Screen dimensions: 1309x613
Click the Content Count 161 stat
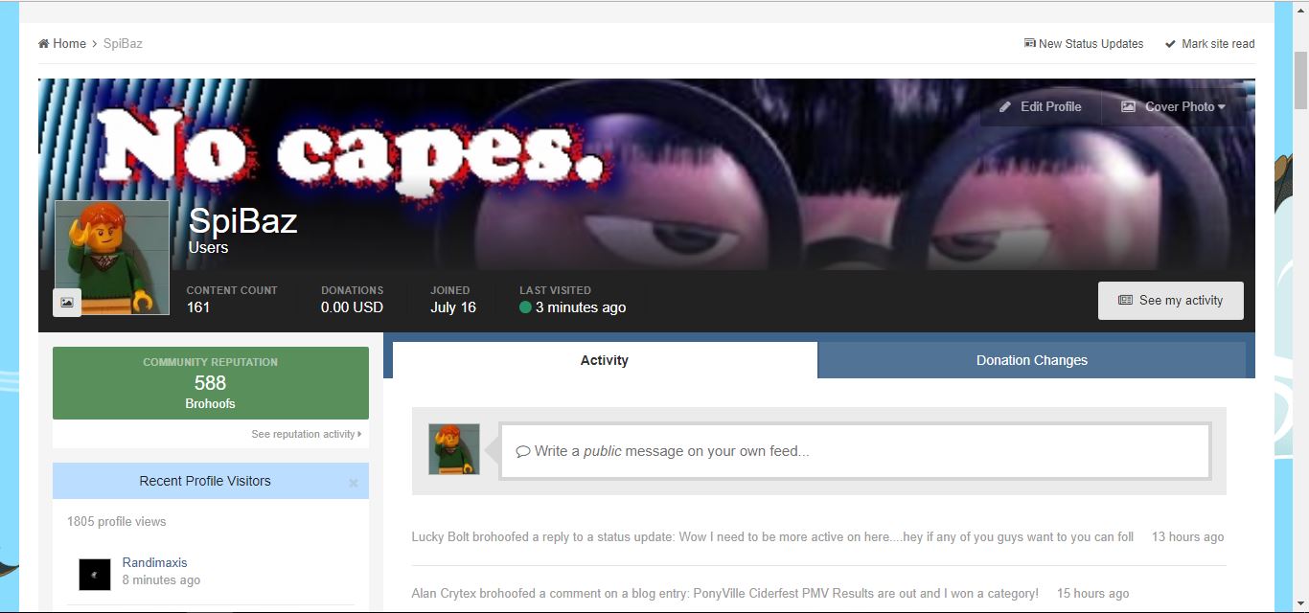pos(232,299)
